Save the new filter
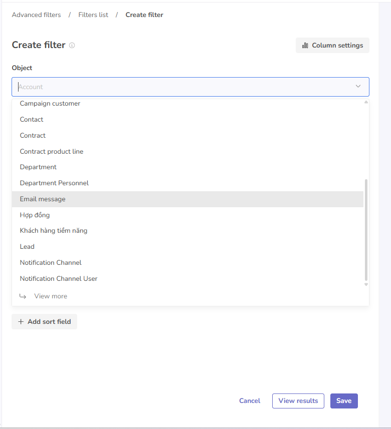Viewport: 391px width, 429px height. (344, 401)
